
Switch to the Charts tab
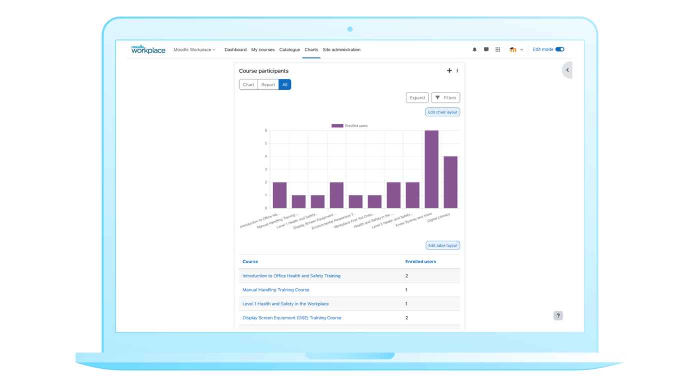311,49
